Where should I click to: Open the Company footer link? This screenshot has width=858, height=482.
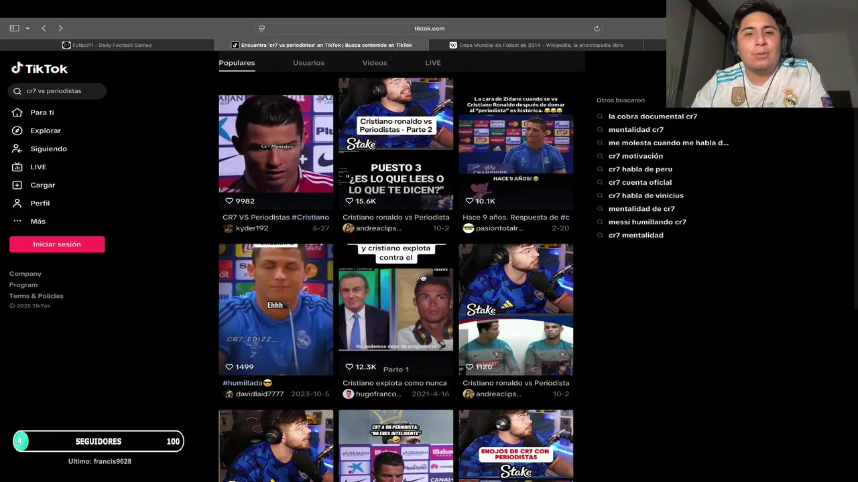click(x=25, y=274)
